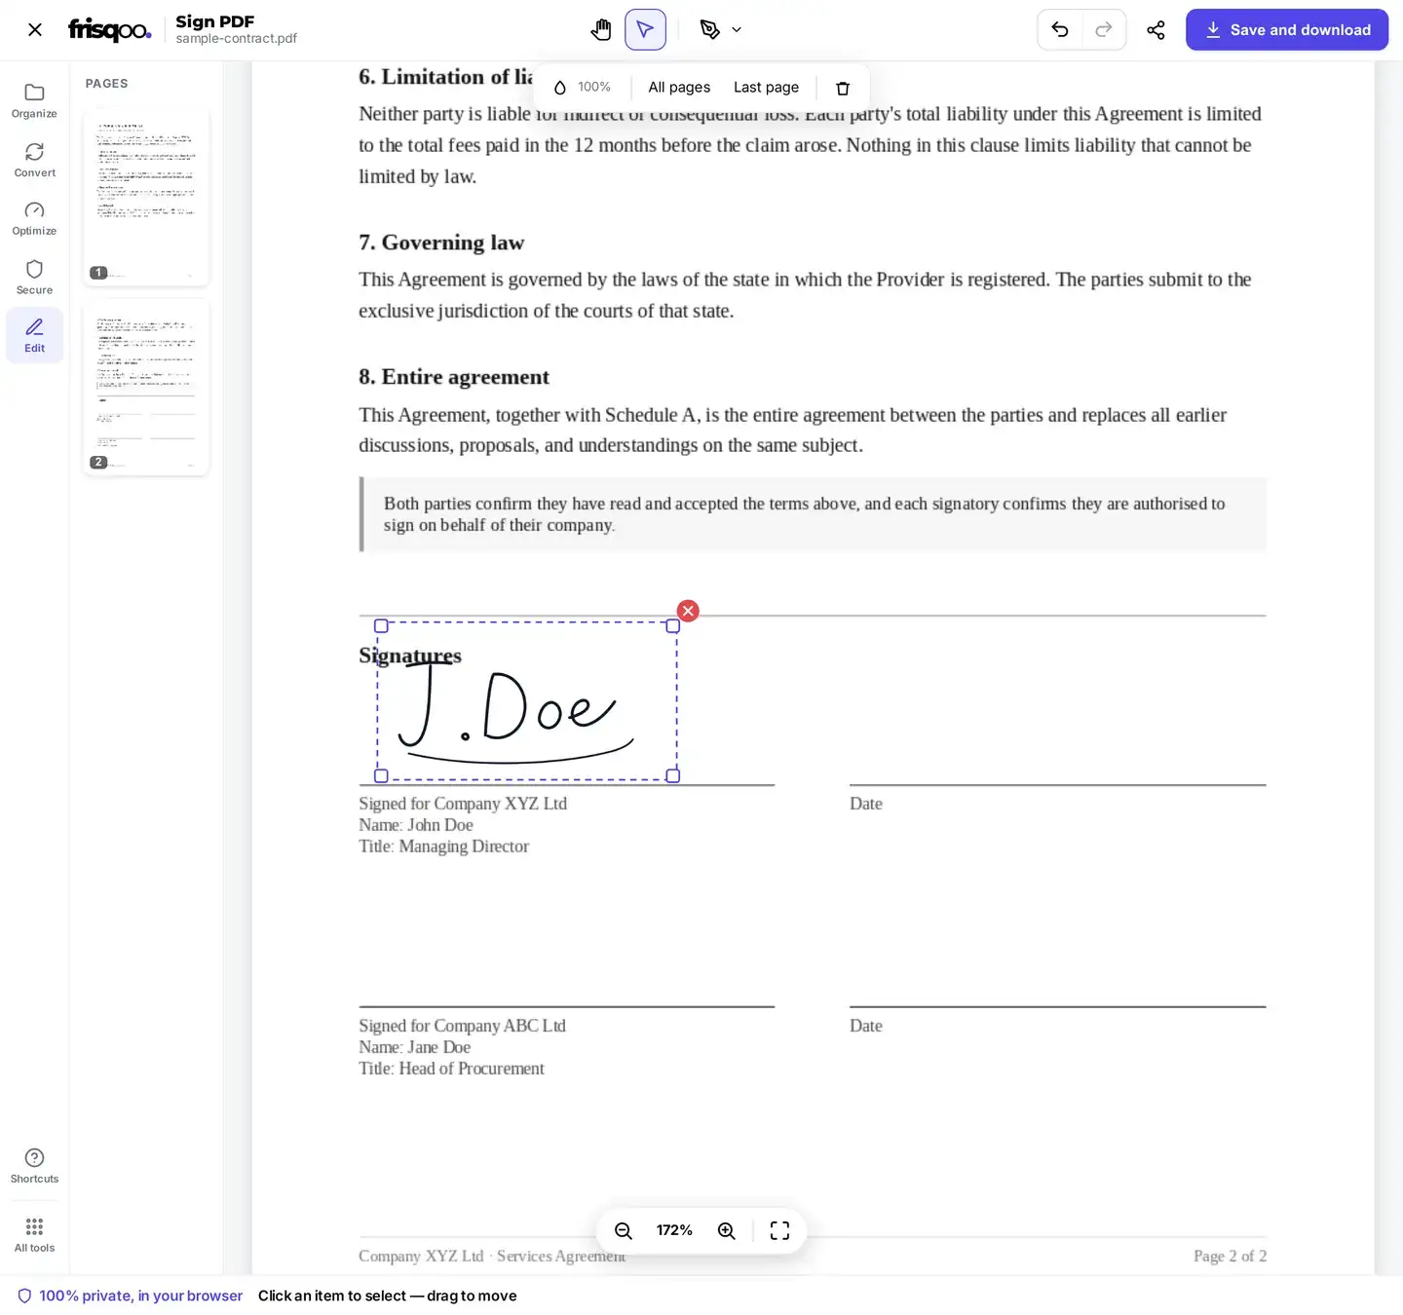
Task: Click the '8. Entire agreement' heading
Action: tap(454, 377)
